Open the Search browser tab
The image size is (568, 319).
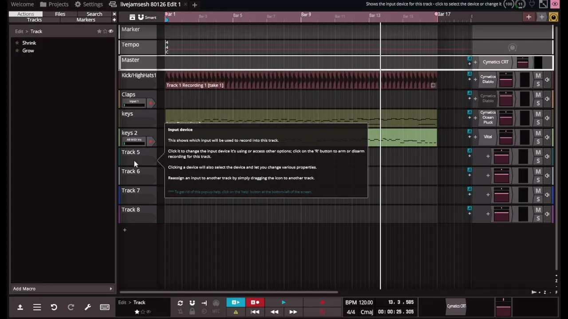pos(94,14)
